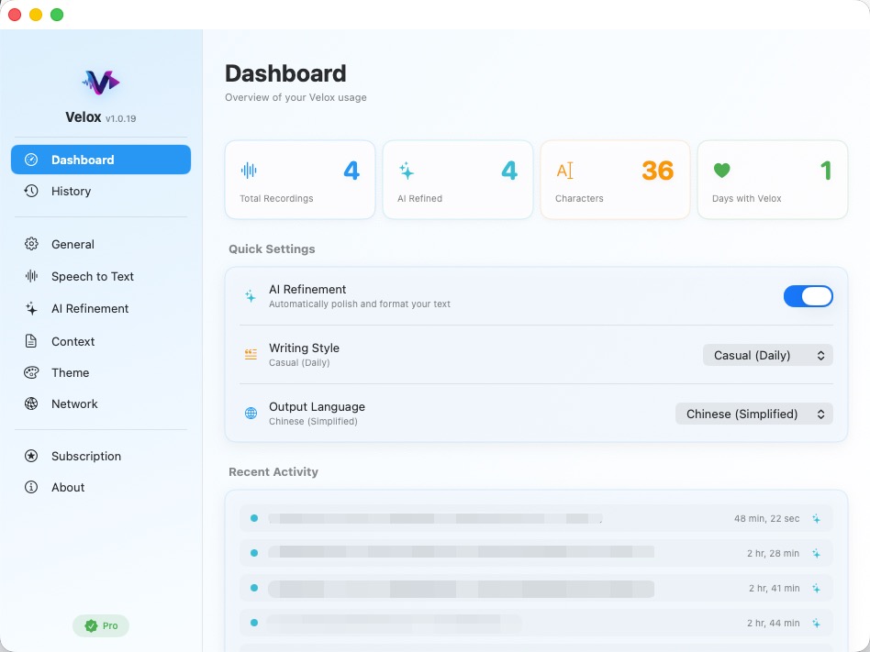Image resolution: width=870 pixels, height=652 pixels.
Task: Disable the AI Refinement toggle
Action: pyautogui.click(x=809, y=295)
